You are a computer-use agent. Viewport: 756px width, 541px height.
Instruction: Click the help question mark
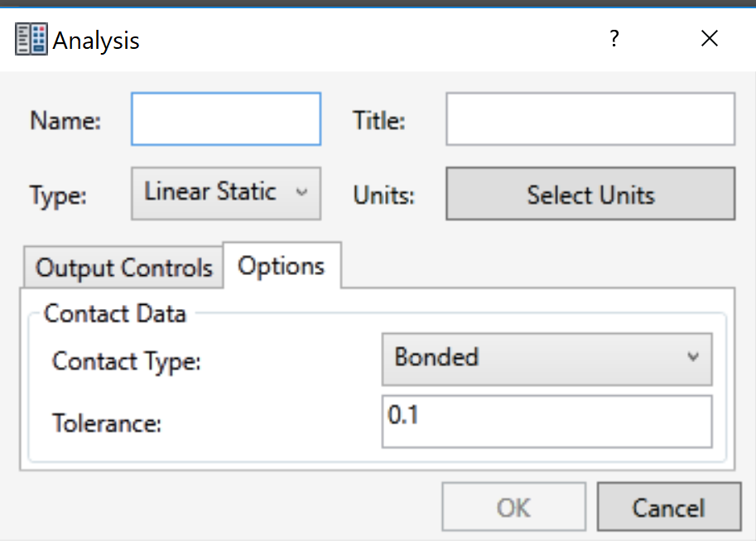pyautogui.click(x=614, y=38)
